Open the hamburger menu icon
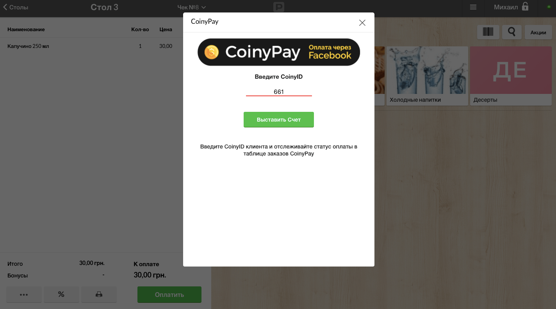This screenshot has width=556, height=309. (473, 7)
